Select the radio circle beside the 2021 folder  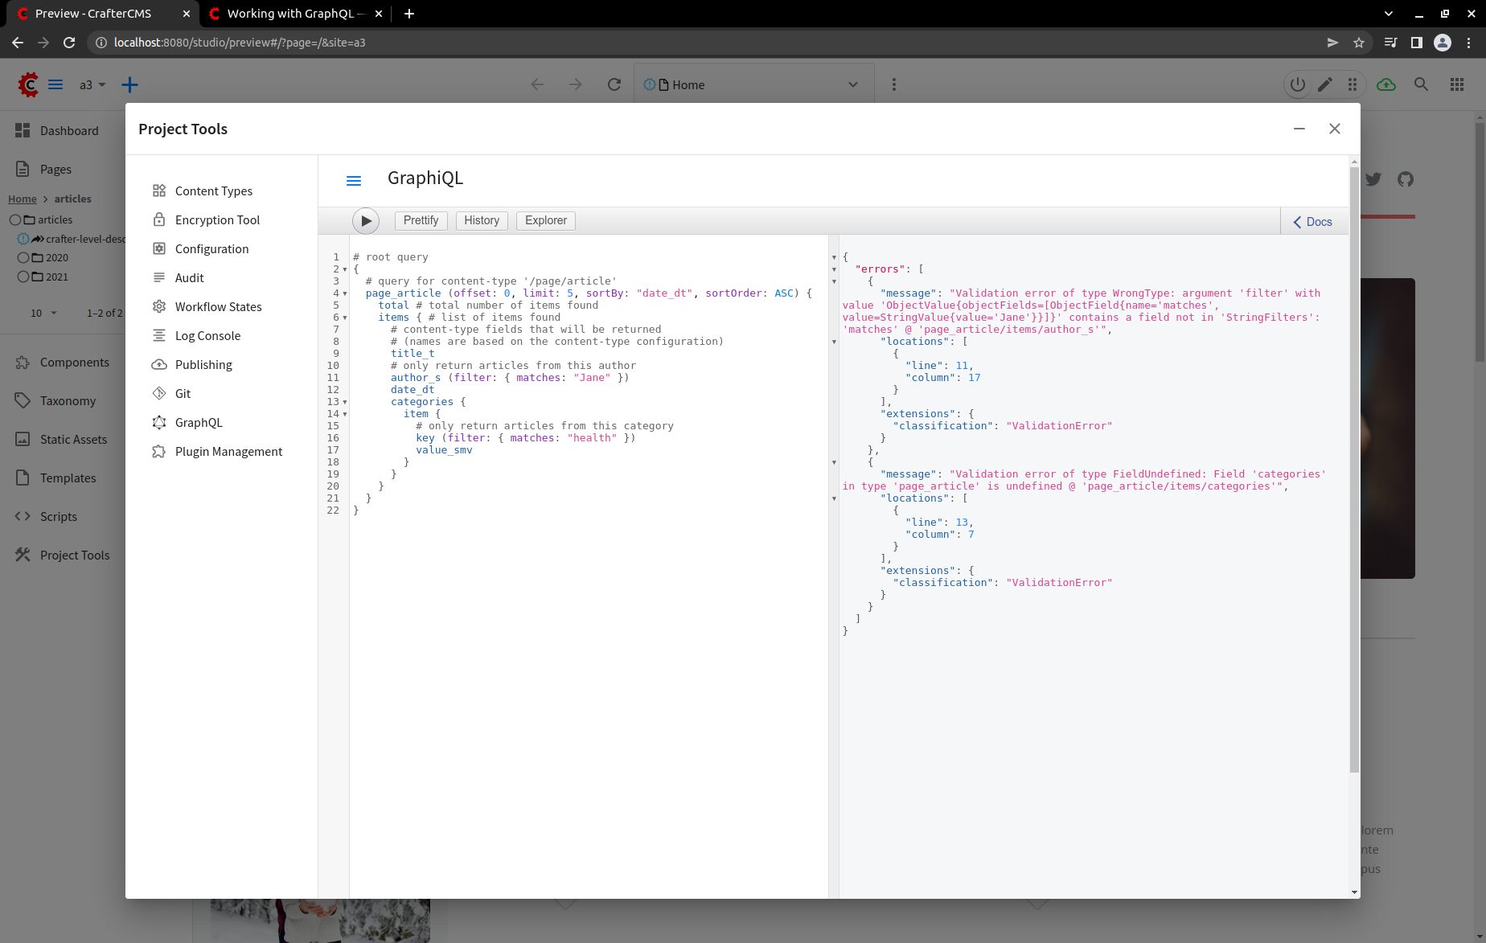23,277
